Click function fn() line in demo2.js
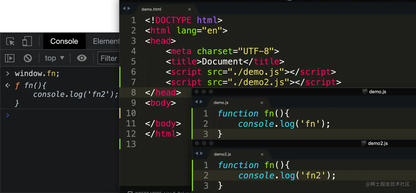 click(x=253, y=165)
